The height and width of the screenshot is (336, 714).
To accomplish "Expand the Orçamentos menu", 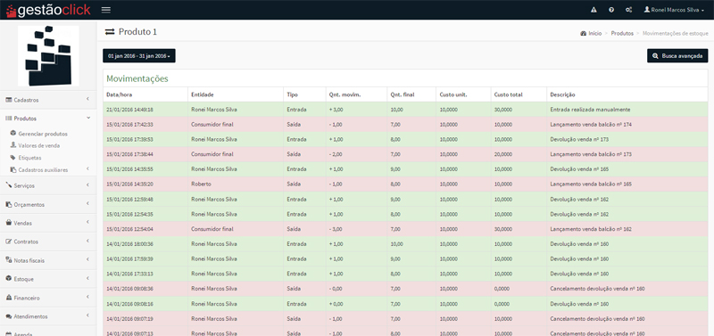I will click(x=48, y=205).
